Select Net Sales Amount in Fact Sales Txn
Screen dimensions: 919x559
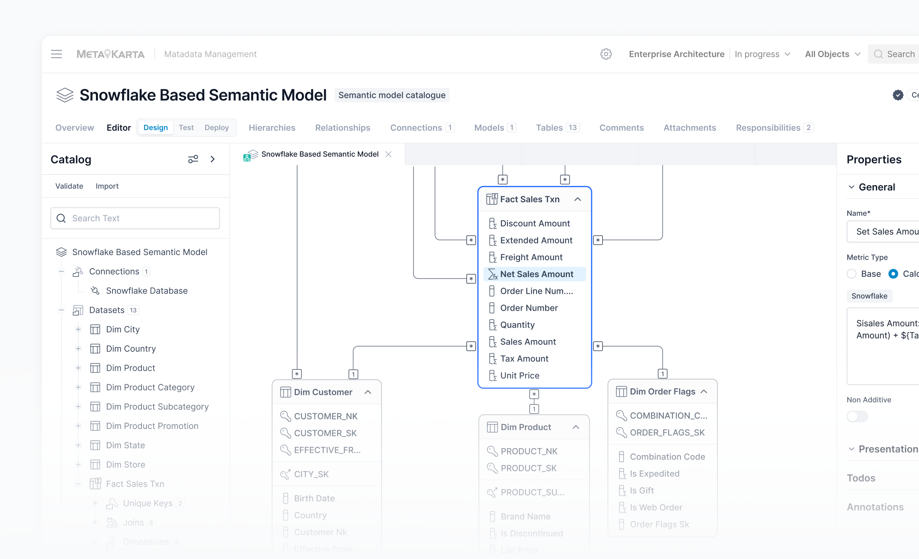pyautogui.click(x=534, y=274)
